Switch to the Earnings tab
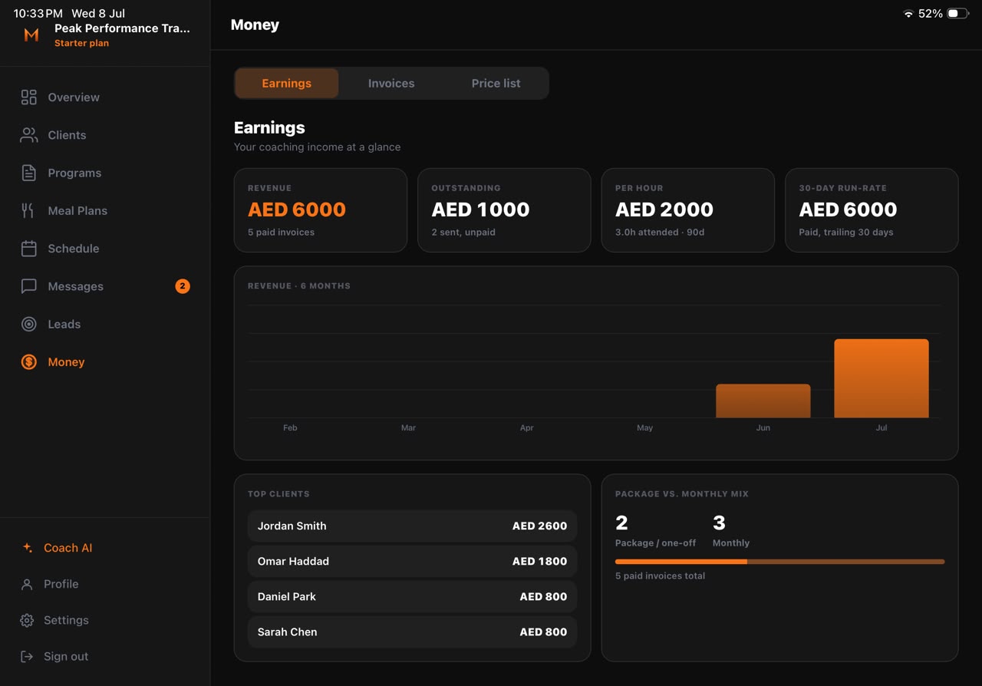 [x=286, y=83]
